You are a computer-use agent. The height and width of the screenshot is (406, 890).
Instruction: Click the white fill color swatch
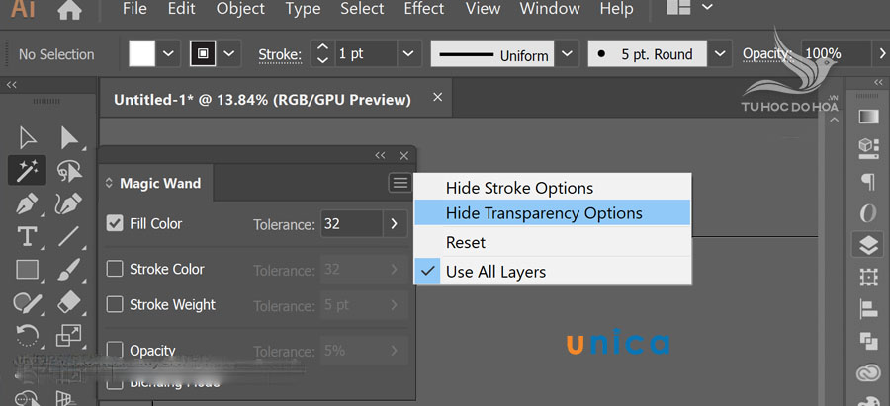pyautogui.click(x=142, y=54)
